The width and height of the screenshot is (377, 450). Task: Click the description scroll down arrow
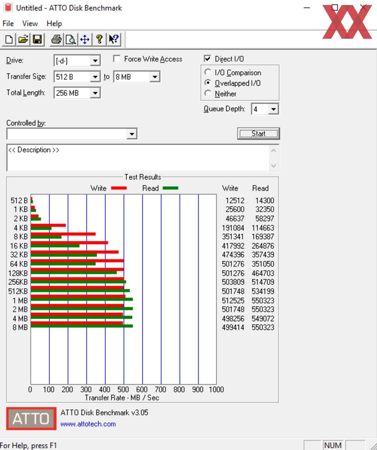coord(274,166)
